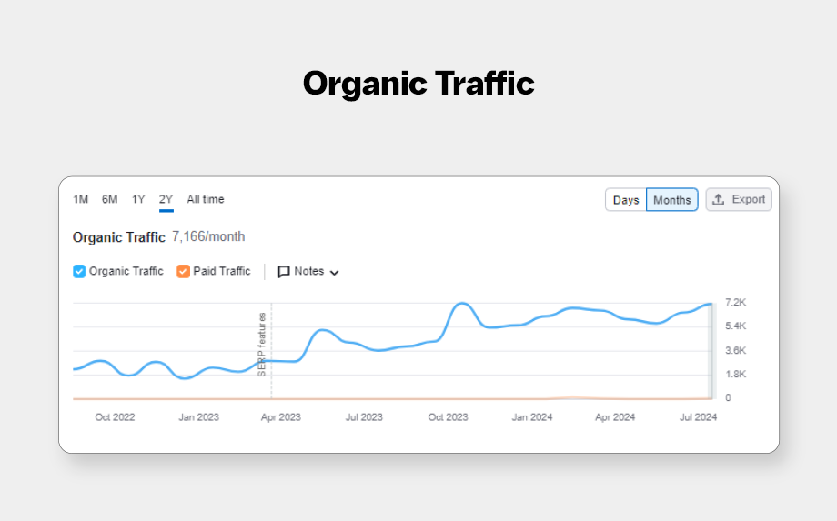Click the Paid Traffic legend label

point(222,271)
